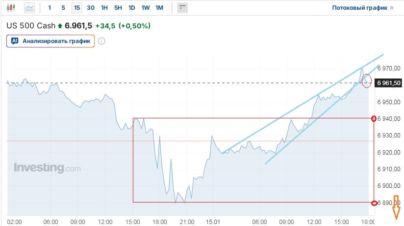The height and width of the screenshot is (226, 404).
Task: Switch to candlestick chart type
Action: [x=12, y=8]
